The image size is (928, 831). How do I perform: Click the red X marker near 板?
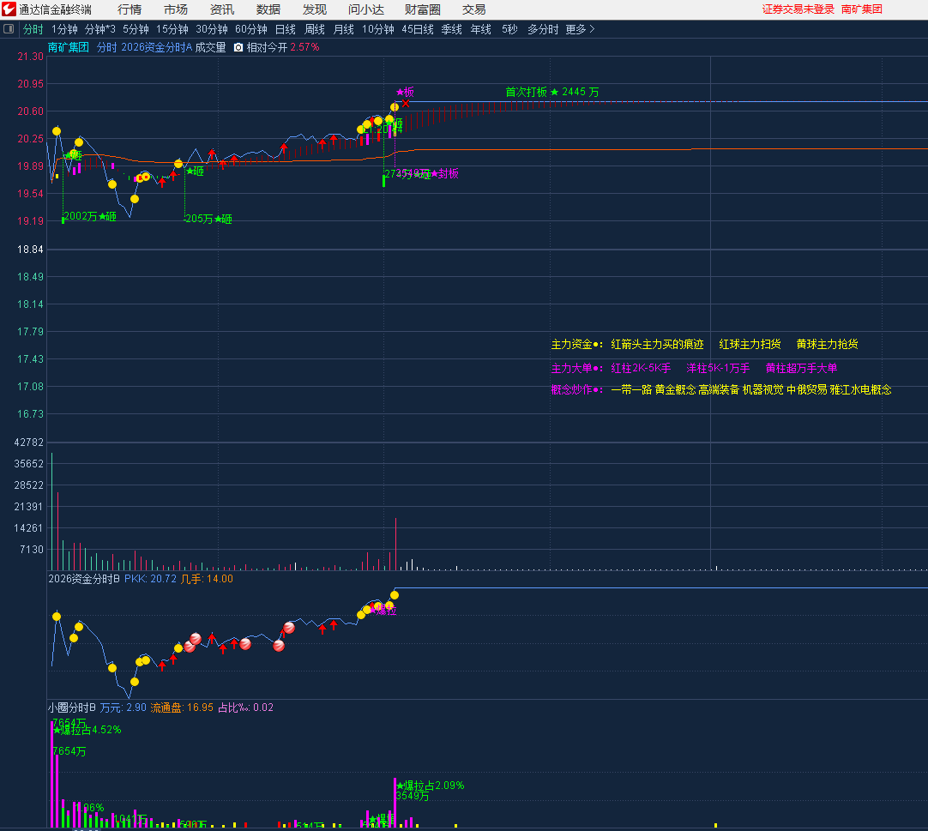(406, 103)
